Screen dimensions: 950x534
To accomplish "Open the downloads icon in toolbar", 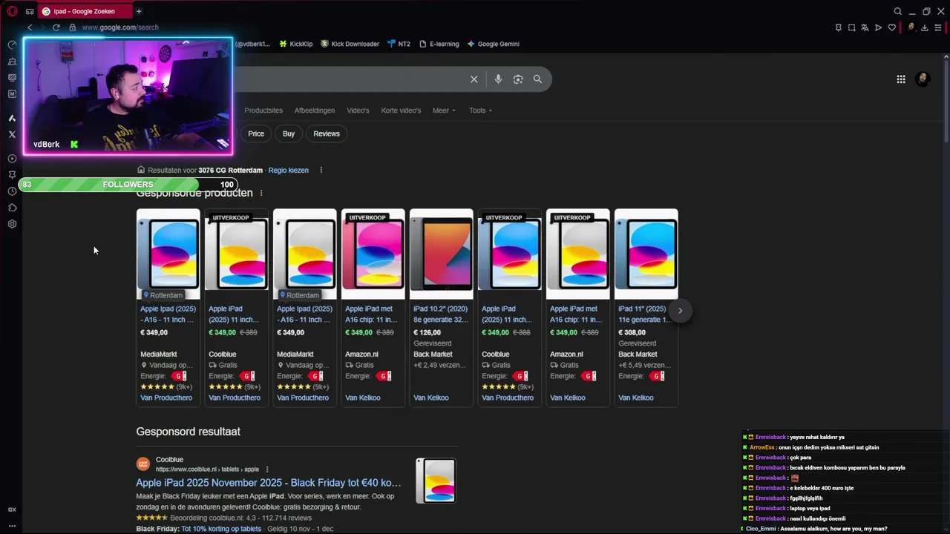I will coord(925,27).
